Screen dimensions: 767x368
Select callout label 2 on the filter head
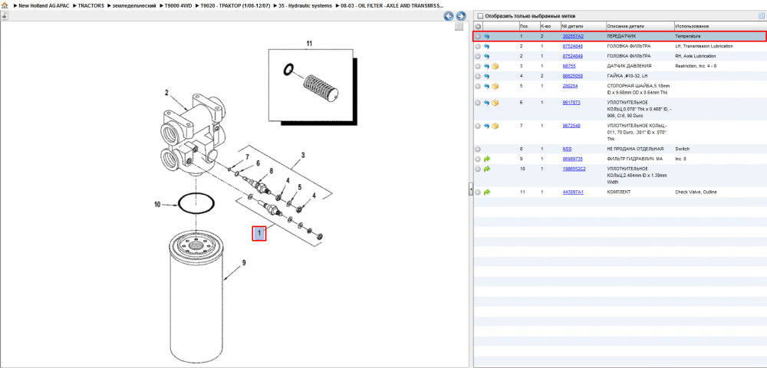pyautogui.click(x=166, y=93)
